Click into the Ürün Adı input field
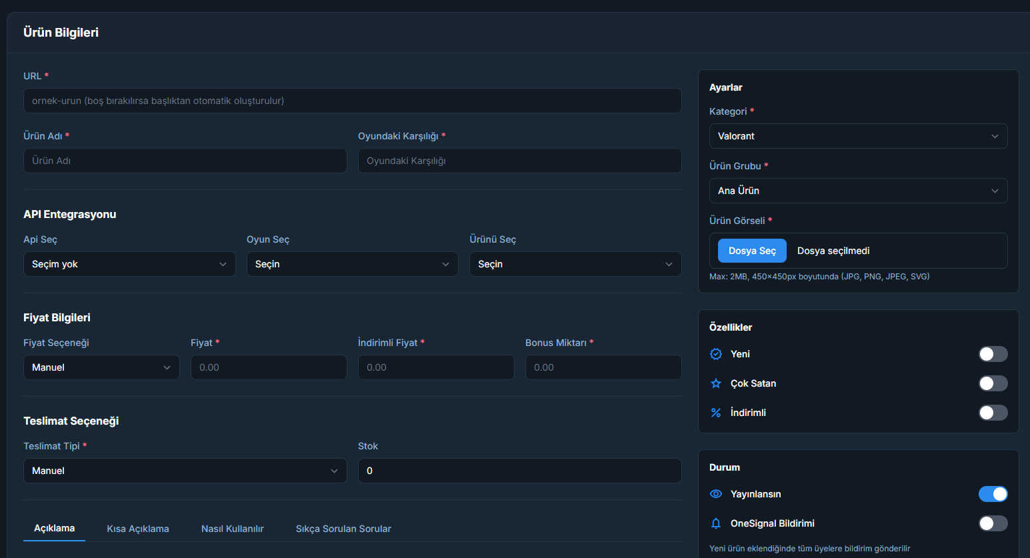The image size is (1030, 558). pos(185,161)
